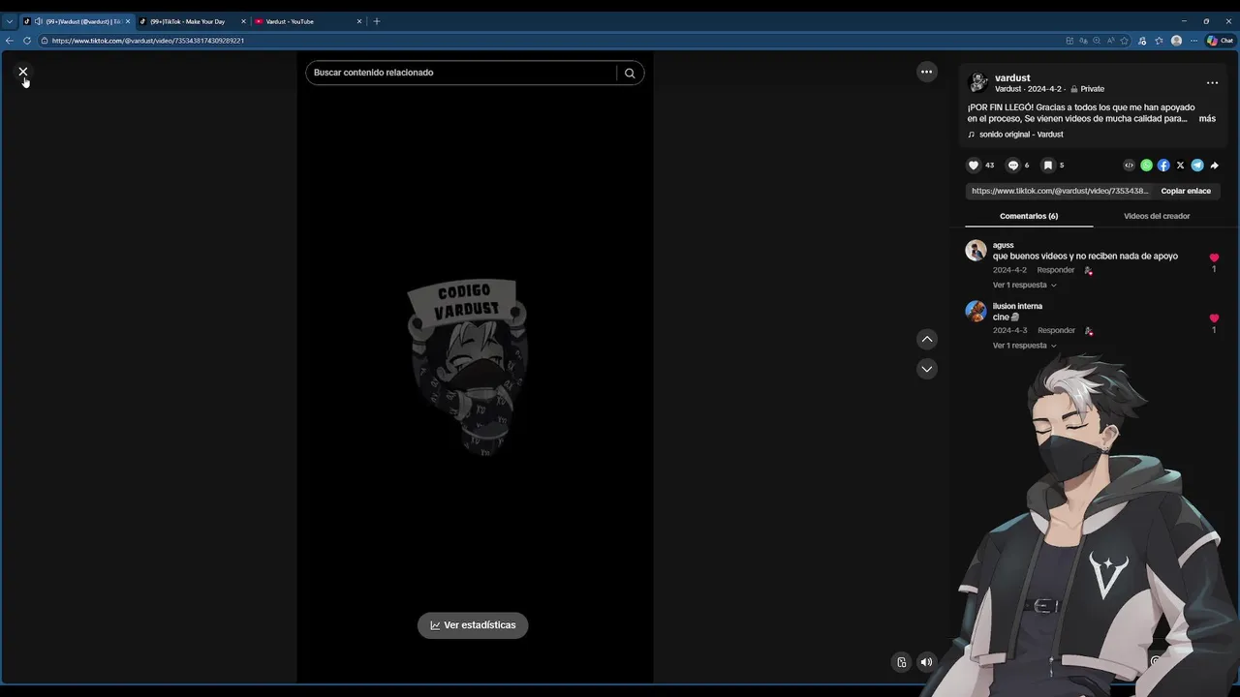The width and height of the screenshot is (1240, 697).
Task: Open the favorites list icon
Action: [x=1160, y=41]
